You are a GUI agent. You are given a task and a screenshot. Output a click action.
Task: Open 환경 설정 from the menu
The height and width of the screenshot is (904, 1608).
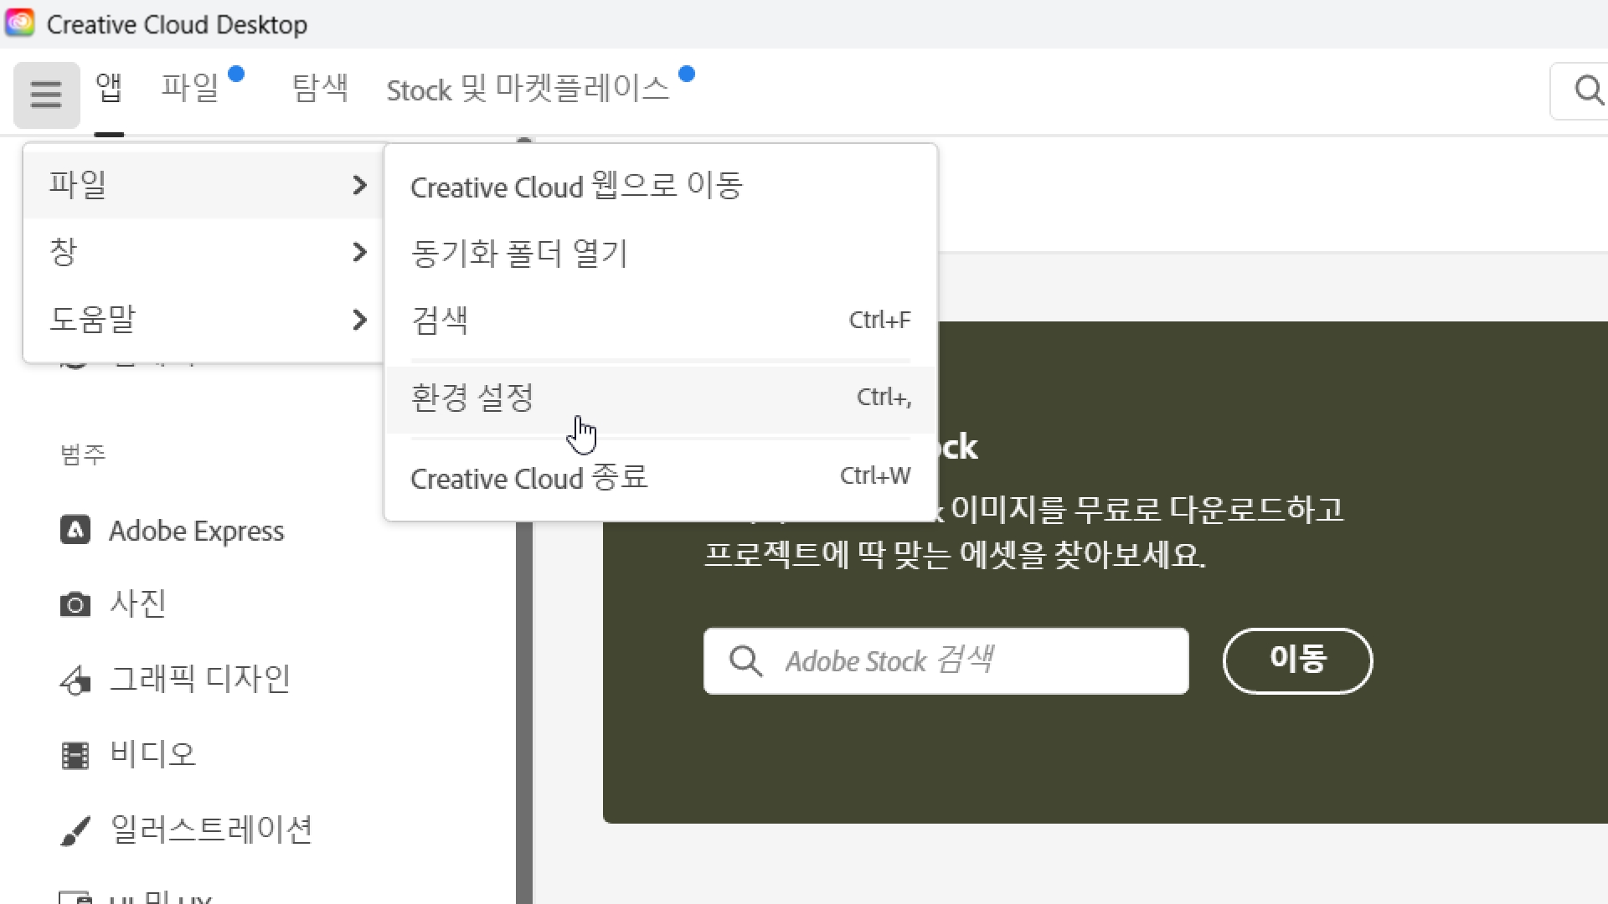pos(661,398)
